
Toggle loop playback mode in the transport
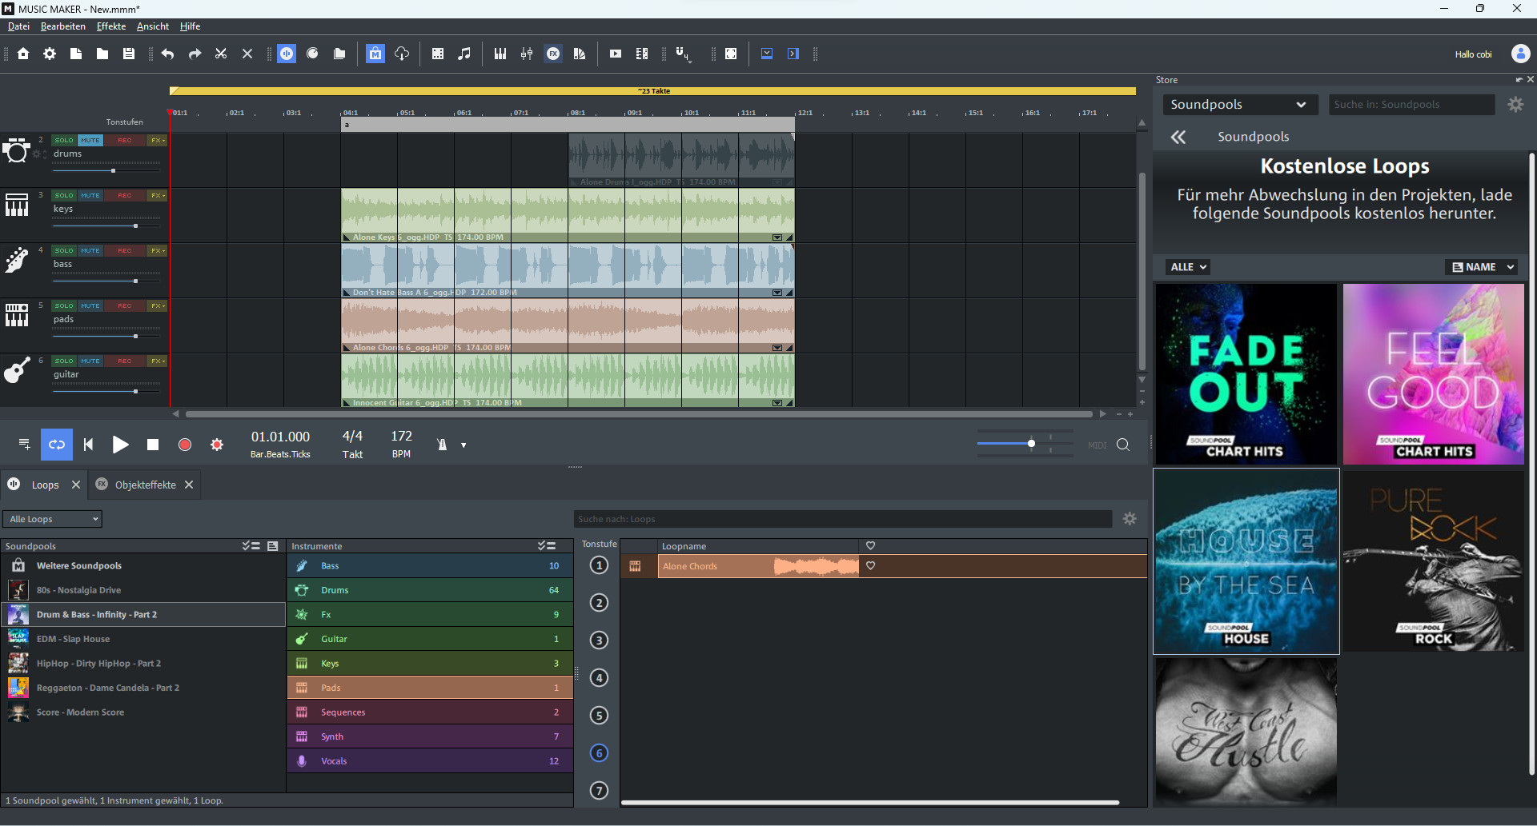click(57, 445)
